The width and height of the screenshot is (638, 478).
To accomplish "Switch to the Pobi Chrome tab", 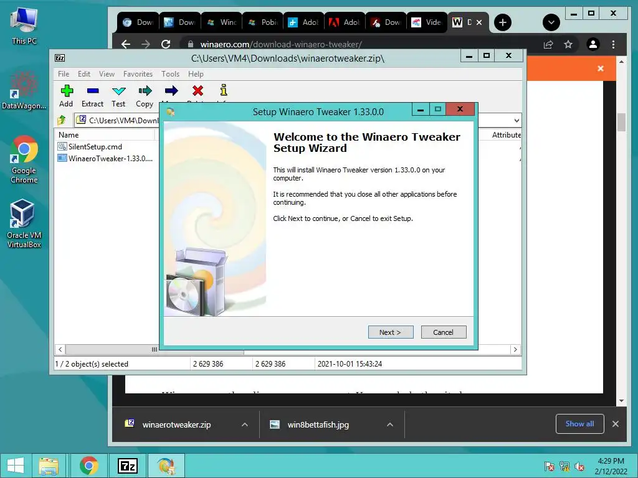I will [x=263, y=22].
